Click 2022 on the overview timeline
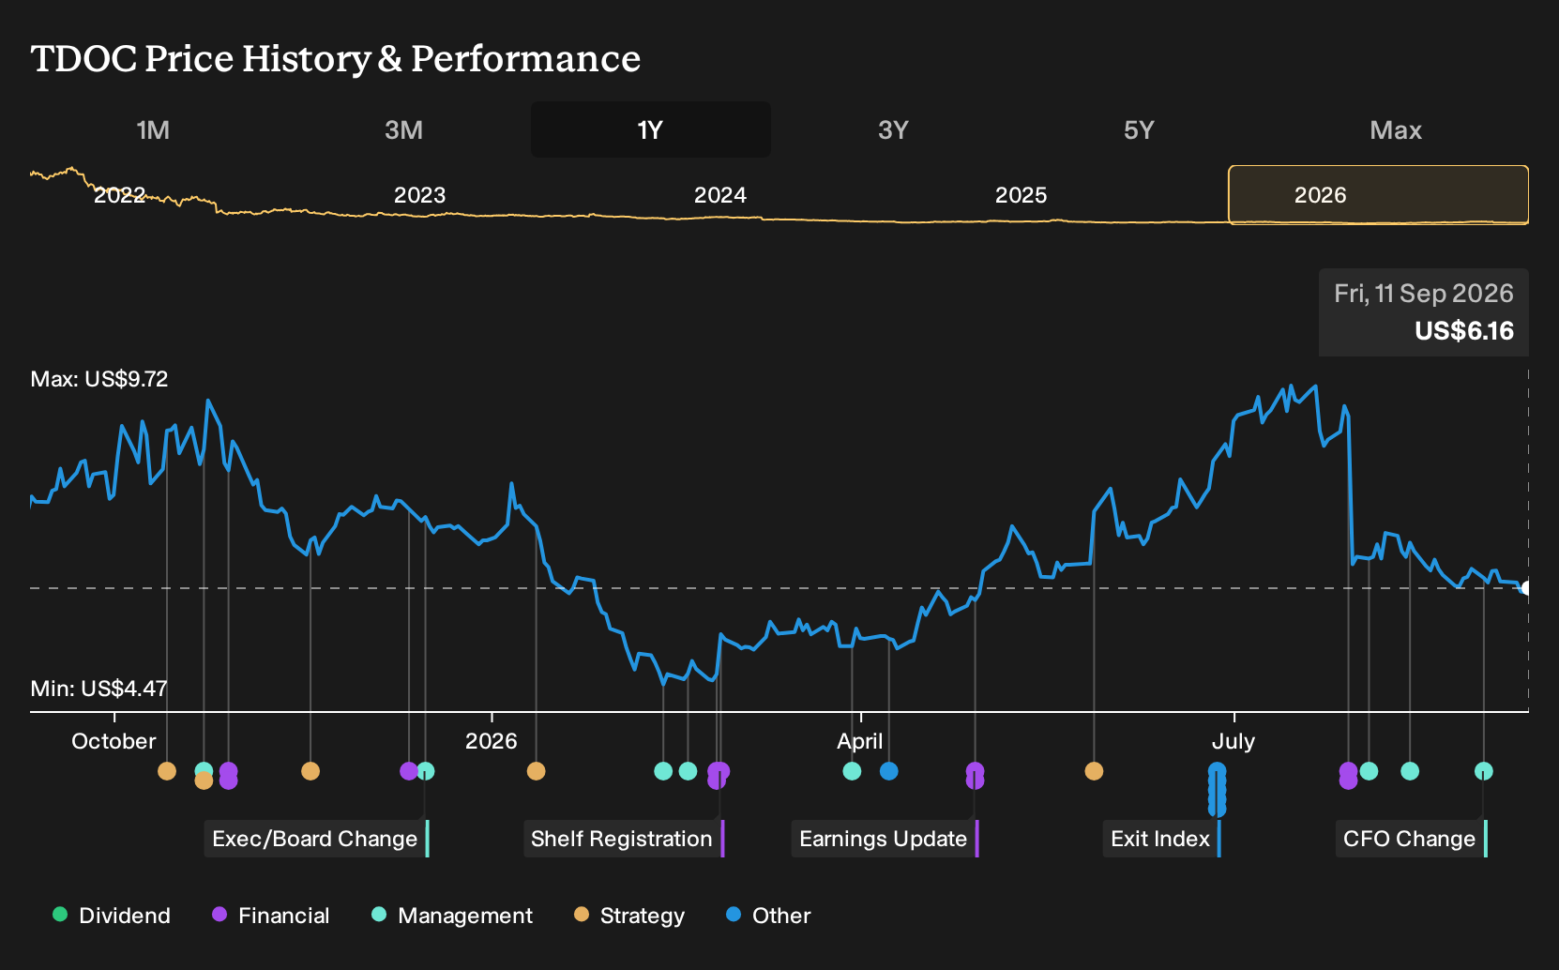1559x970 pixels. (120, 195)
